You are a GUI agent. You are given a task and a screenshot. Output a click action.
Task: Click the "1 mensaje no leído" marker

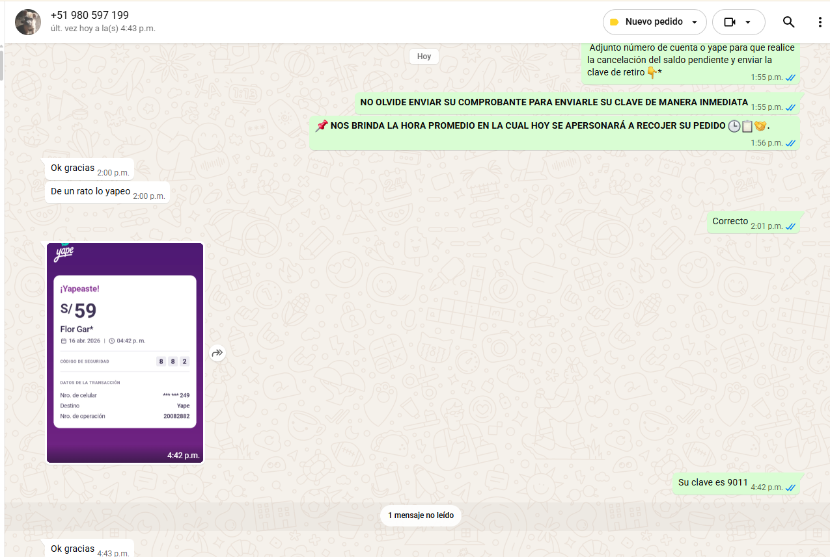pyautogui.click(x=421, y=515)
